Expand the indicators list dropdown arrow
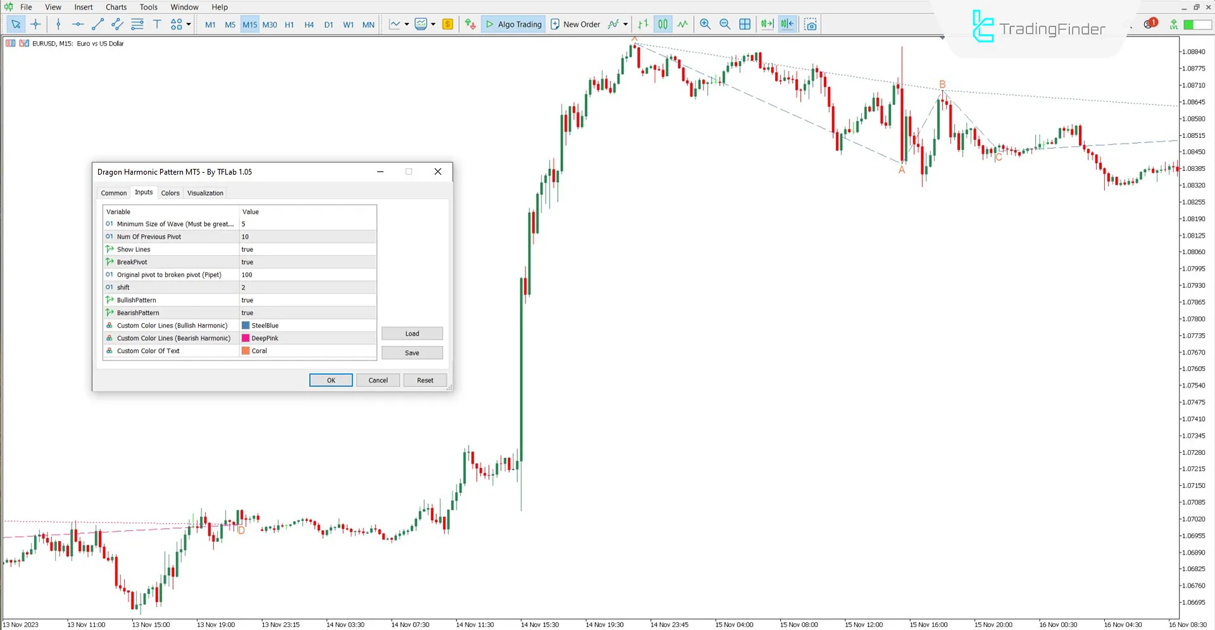 433,25
